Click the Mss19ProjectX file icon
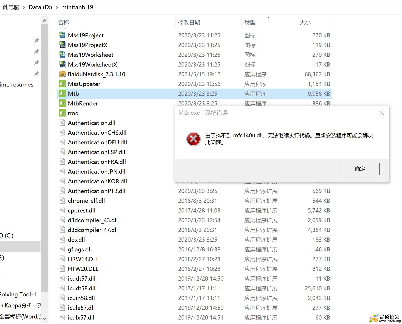The height and width of the screenshot is (324, 402). tap(62, 45)
